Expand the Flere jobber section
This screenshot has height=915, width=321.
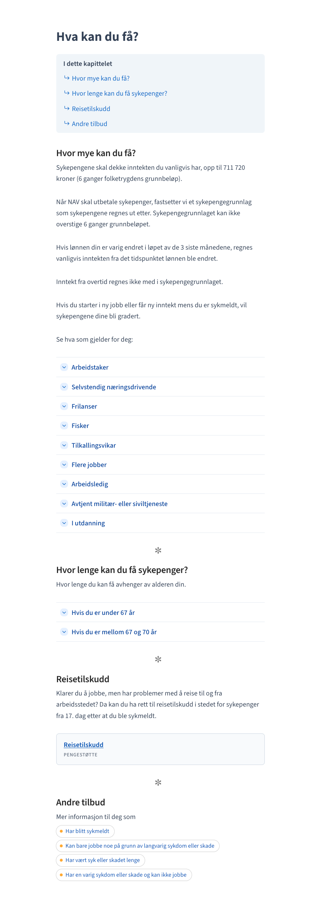point(89,464)
